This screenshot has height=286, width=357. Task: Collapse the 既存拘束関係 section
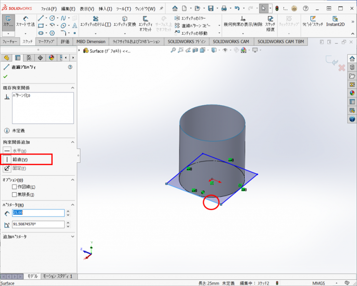point(72,88)
